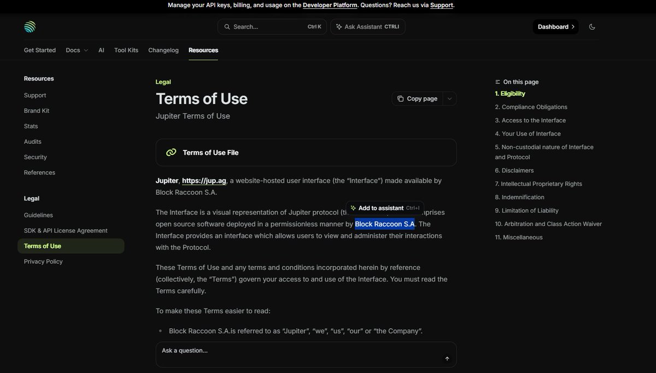Click the search magnifier icon
656x373 pixels.
[227, 27]
